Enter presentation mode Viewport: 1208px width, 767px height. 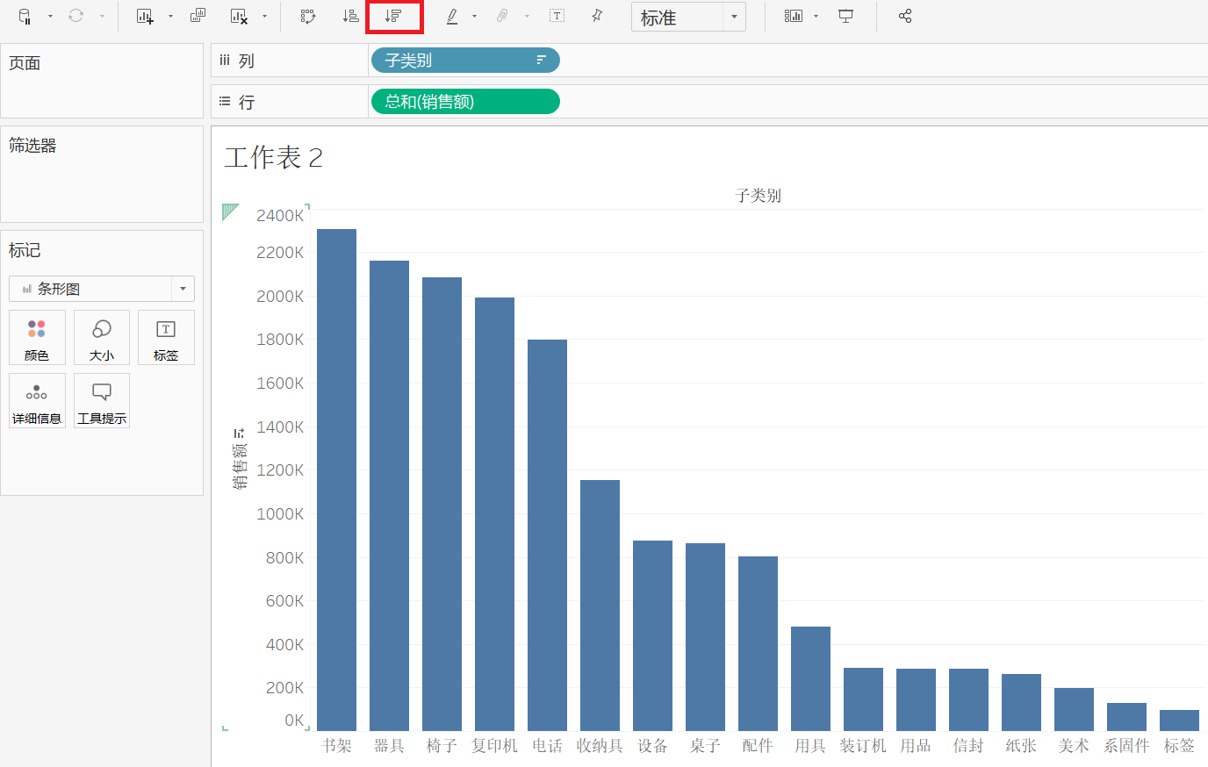[x=845, y=17]
